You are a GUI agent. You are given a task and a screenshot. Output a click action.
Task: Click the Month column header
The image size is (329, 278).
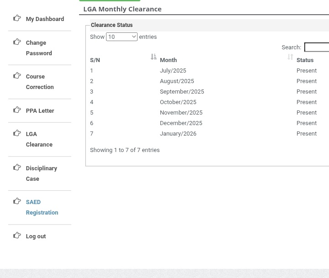coord(168,60)
